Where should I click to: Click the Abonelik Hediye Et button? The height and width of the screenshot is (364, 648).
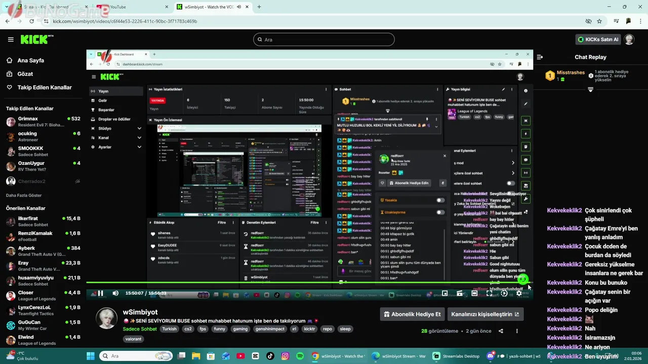click(x=413, y=314)
